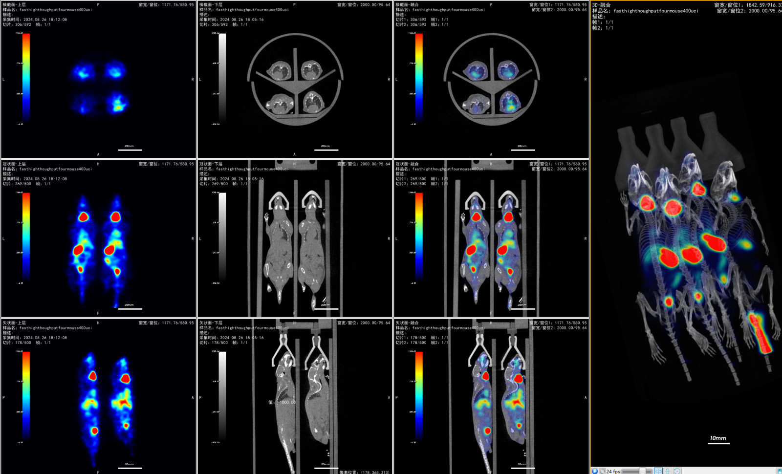Adjust the fps speed slider
The height and width of the screenshot is (474, 782).
(x=642, y=471)
